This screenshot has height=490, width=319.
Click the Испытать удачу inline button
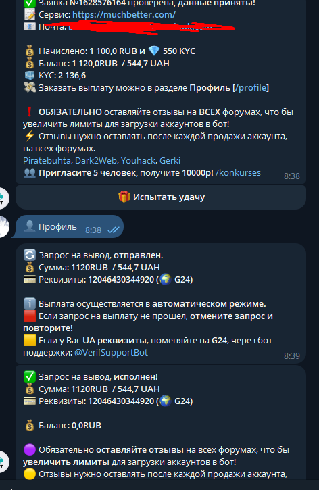coord(161,197)
